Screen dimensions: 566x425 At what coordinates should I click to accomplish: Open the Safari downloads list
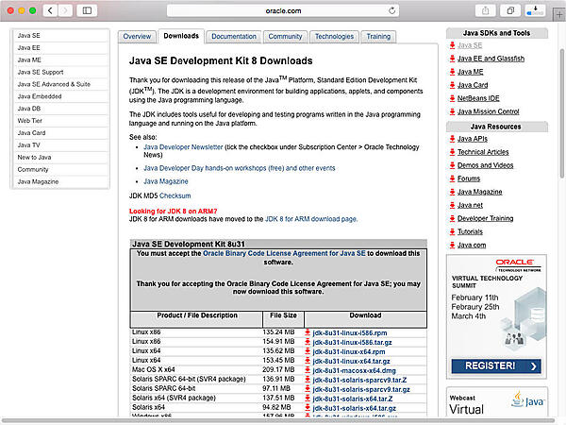(535, 10)
